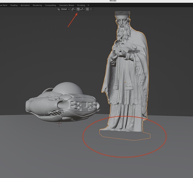
Task: Expand the snapping options dropdown
Action: pyautogui.click(x=84, y=9)
